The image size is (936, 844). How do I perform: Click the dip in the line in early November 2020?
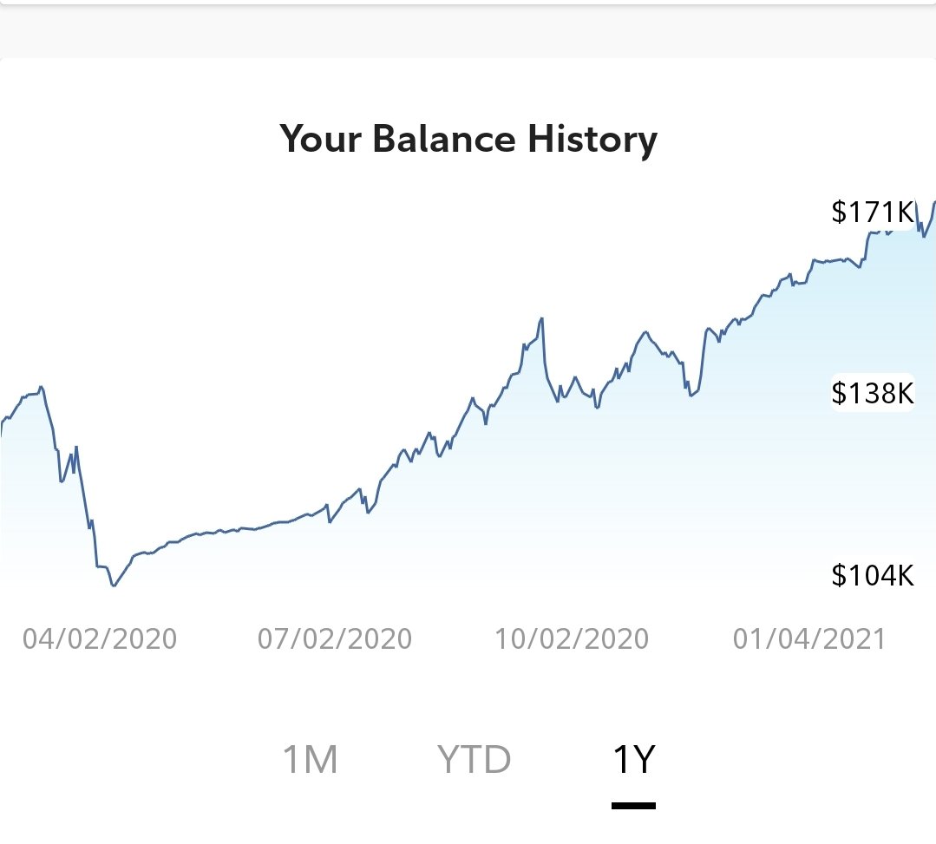point(690,395)
